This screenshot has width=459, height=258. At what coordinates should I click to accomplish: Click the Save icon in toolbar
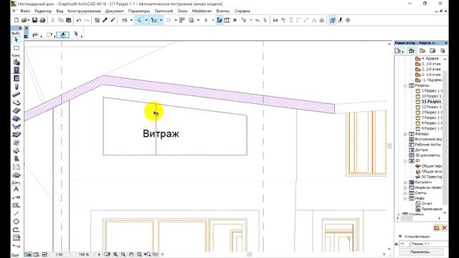pos(34,20)
